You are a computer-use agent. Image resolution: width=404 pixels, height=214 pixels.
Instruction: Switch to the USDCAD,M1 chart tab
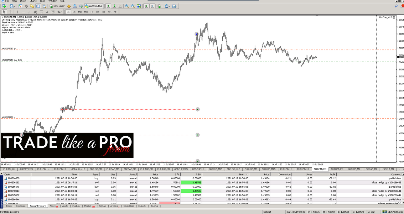point(371,169)
